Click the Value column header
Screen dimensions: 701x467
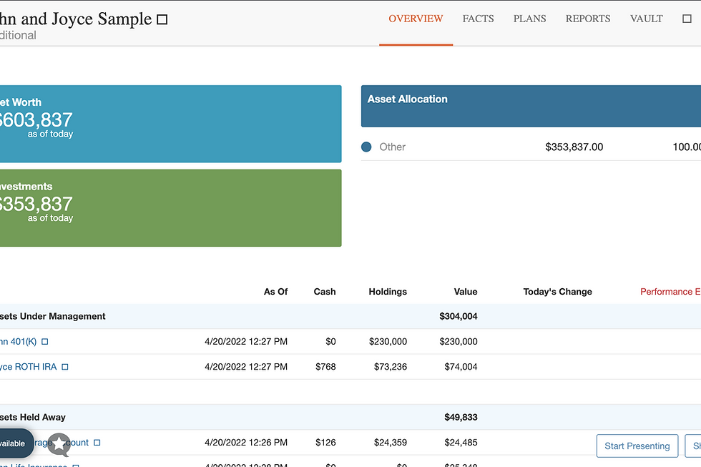[x=466, y=292]
